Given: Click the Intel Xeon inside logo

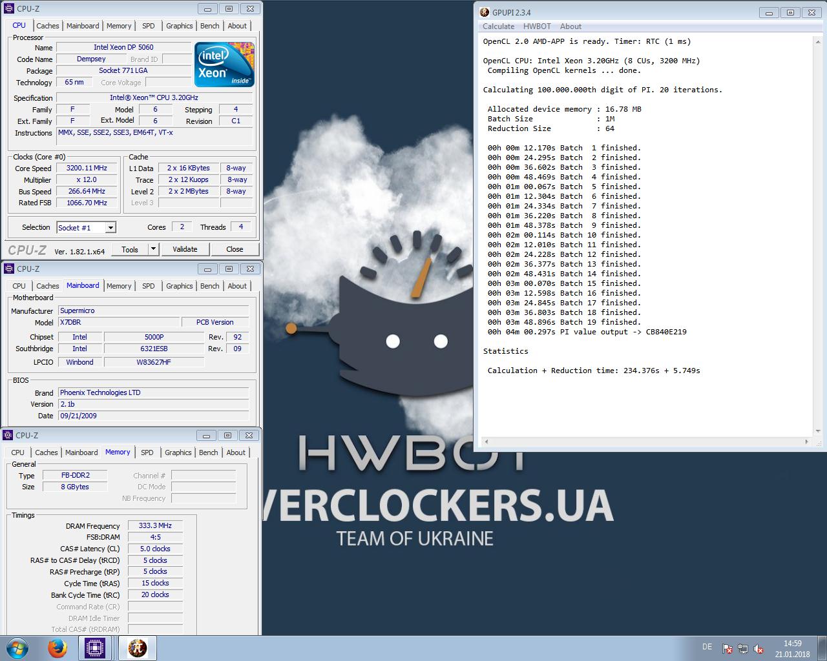Looking at the screenshot, I should pyautogui.click(x=224, y=65).
